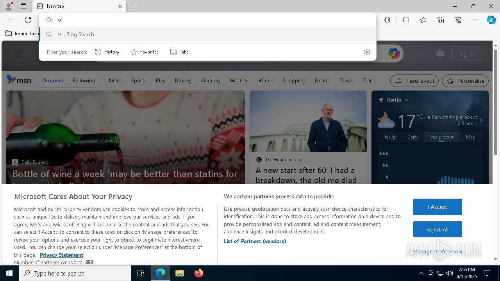Open Money category

click(183, 80)
